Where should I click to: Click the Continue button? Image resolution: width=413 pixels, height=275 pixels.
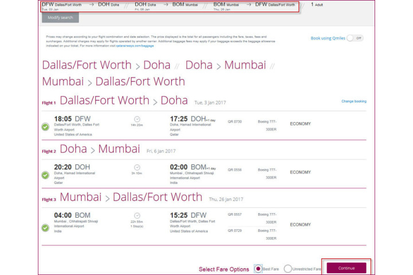point(346,268)
